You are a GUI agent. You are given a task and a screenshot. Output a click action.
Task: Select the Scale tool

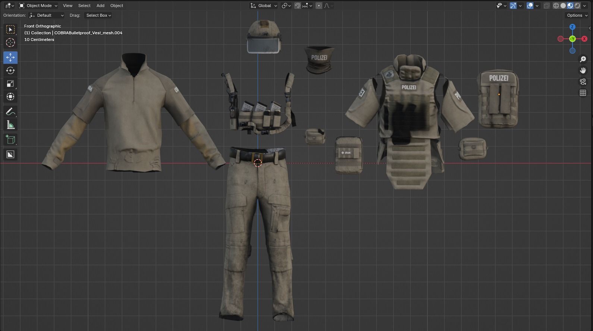pos(10,83)
